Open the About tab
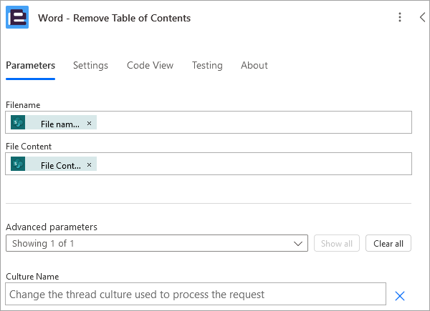430x311 pixels. [x=254, y=65]
